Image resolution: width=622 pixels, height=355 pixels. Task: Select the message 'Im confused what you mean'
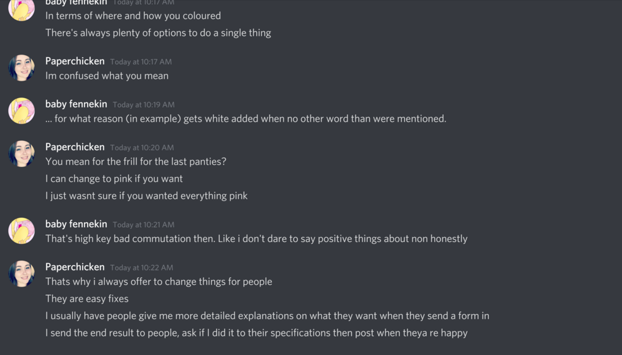click(107, 76)
